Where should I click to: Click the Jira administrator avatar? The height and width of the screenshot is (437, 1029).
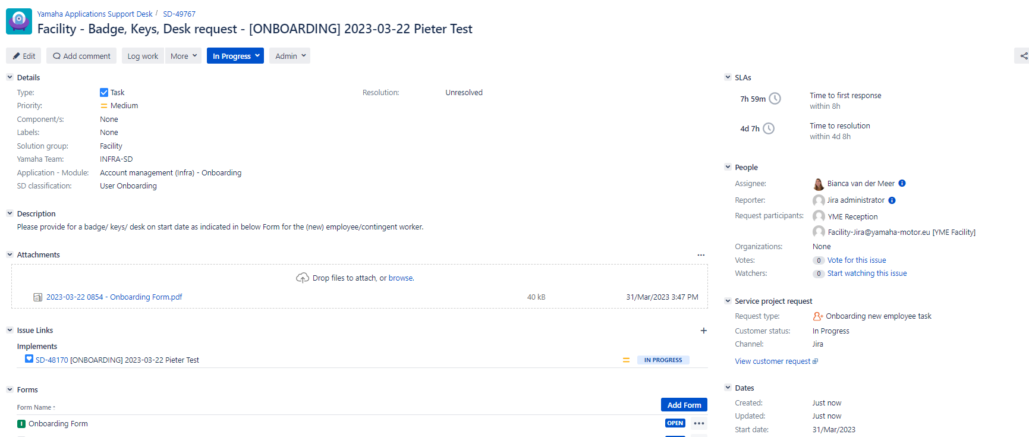point(819,200)
